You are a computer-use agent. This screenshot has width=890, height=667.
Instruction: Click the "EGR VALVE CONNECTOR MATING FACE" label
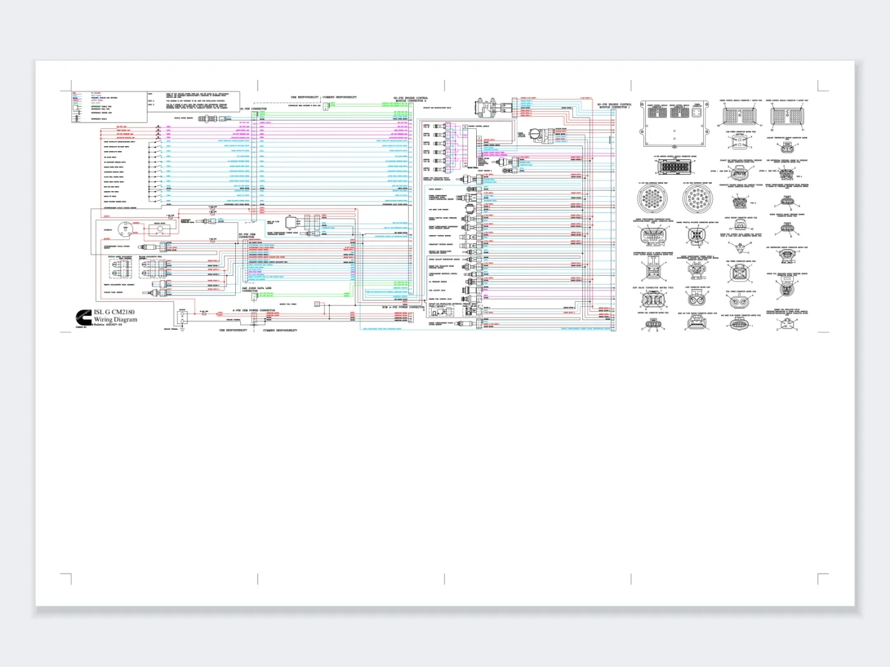pos(653,288)
